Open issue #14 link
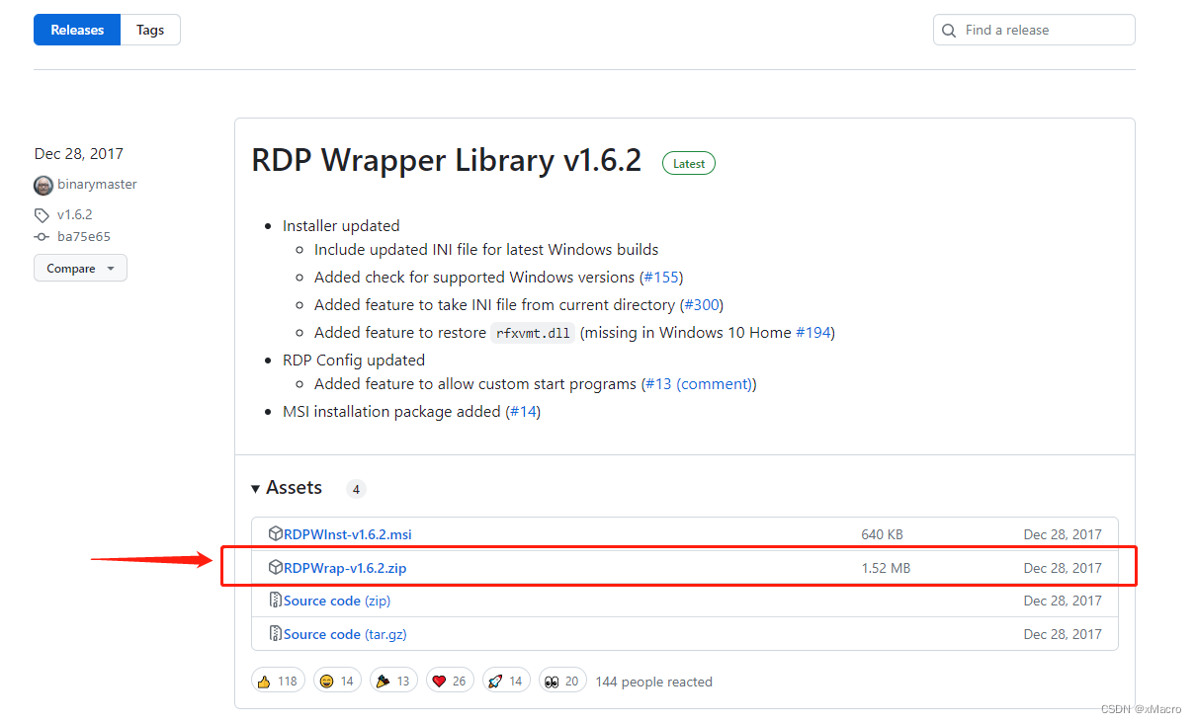 point(523,412)
